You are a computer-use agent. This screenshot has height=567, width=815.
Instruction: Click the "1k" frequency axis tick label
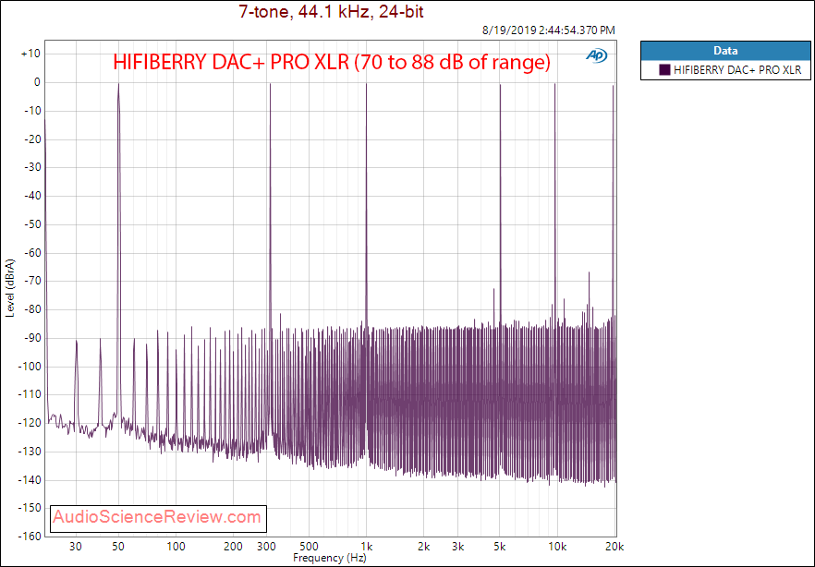pyautogui.click(x=367, y=547)
